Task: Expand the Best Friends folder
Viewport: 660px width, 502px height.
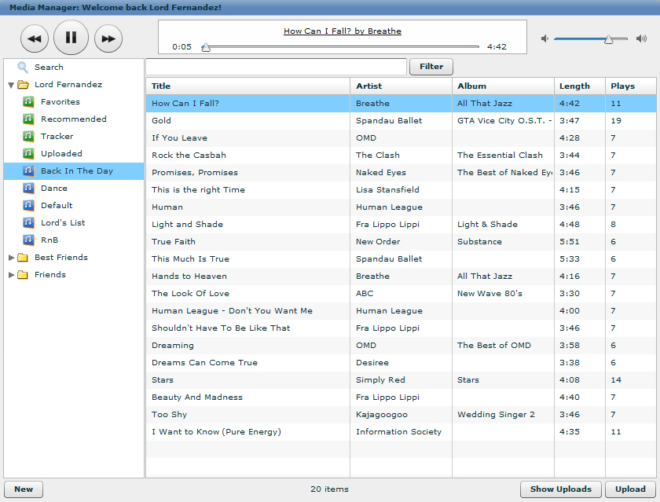Action: pos(11,258)
